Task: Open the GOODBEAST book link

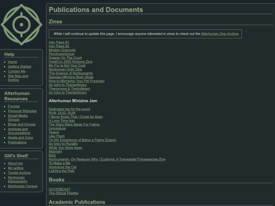Action: [x=60, y=189]
